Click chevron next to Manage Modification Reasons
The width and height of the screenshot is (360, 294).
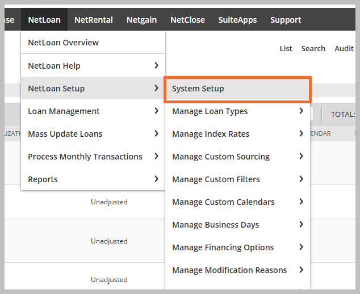[301, 270]
